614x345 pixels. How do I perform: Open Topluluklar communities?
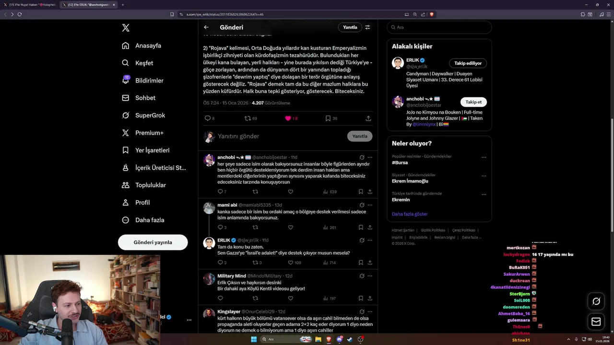[144, 185]
